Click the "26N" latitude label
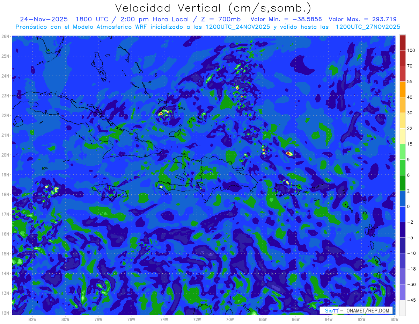This screenshot has height=324, width=419. coord(5,36)
